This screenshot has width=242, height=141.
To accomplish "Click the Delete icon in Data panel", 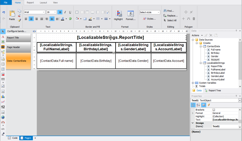I will (211, 35).
